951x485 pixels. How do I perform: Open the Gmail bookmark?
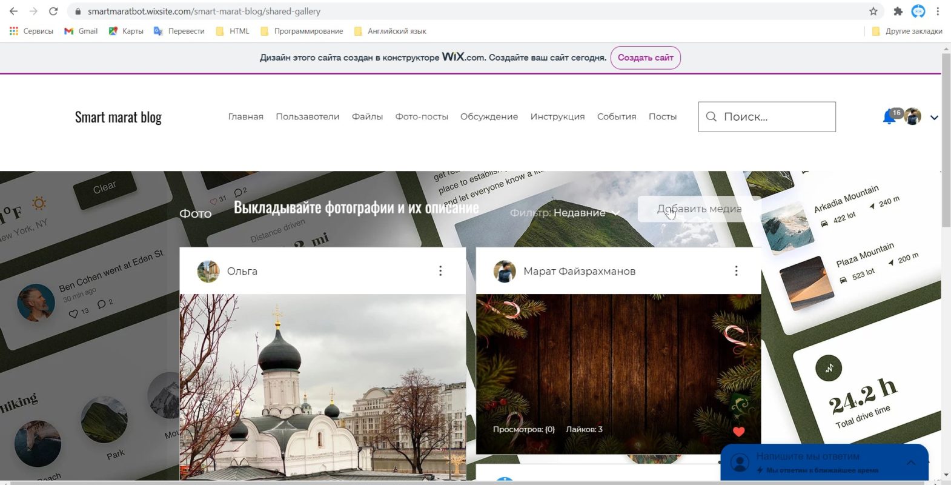coord(81,31)
